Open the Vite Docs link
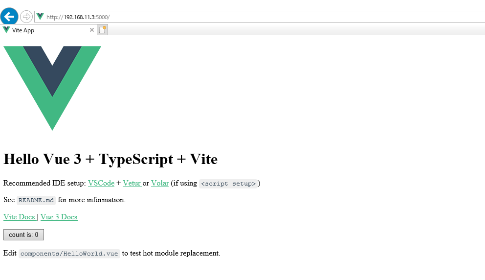This screenshot has height=280, width=485. [x=20, y=217]
